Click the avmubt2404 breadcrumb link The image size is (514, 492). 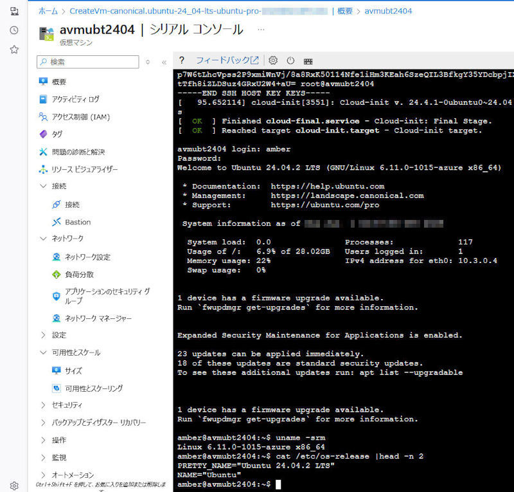point(388,11)
